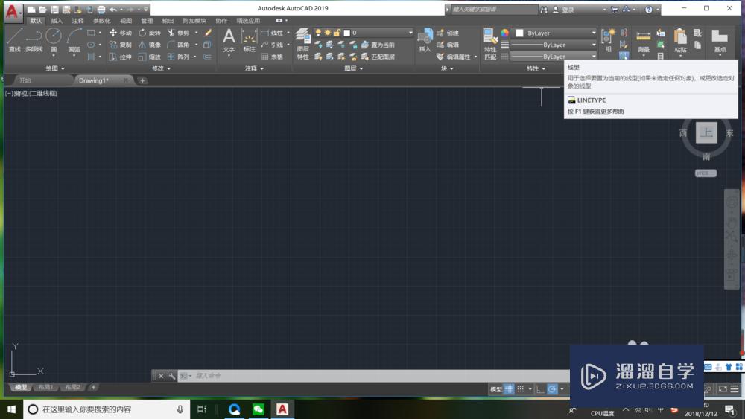This screenshot has width=745, height=419.
Task: Open the Dimension (标注) tool
Action: pos(249,40)
